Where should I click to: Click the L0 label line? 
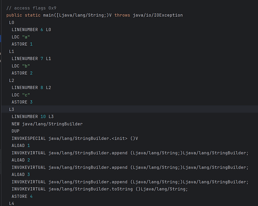(x=11, y=23)
